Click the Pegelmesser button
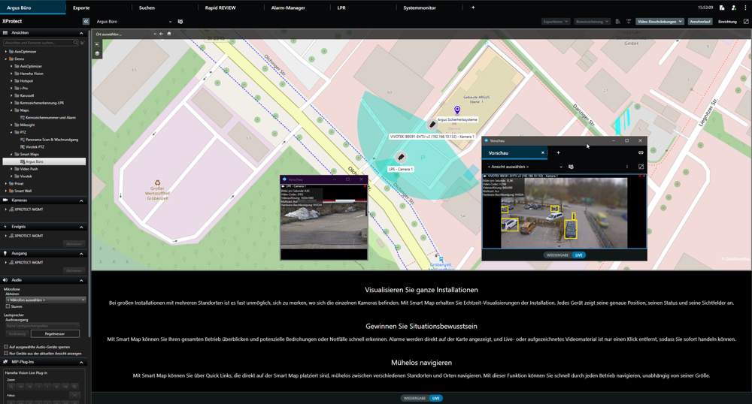 click(54, 334)
